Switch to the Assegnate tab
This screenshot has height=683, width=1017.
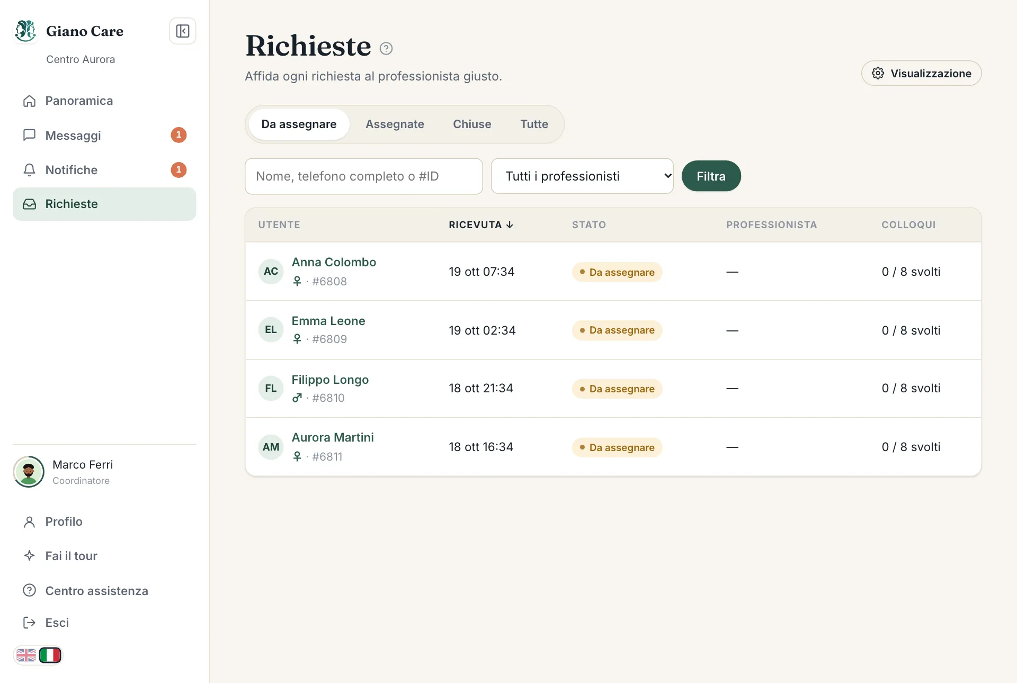395,124
